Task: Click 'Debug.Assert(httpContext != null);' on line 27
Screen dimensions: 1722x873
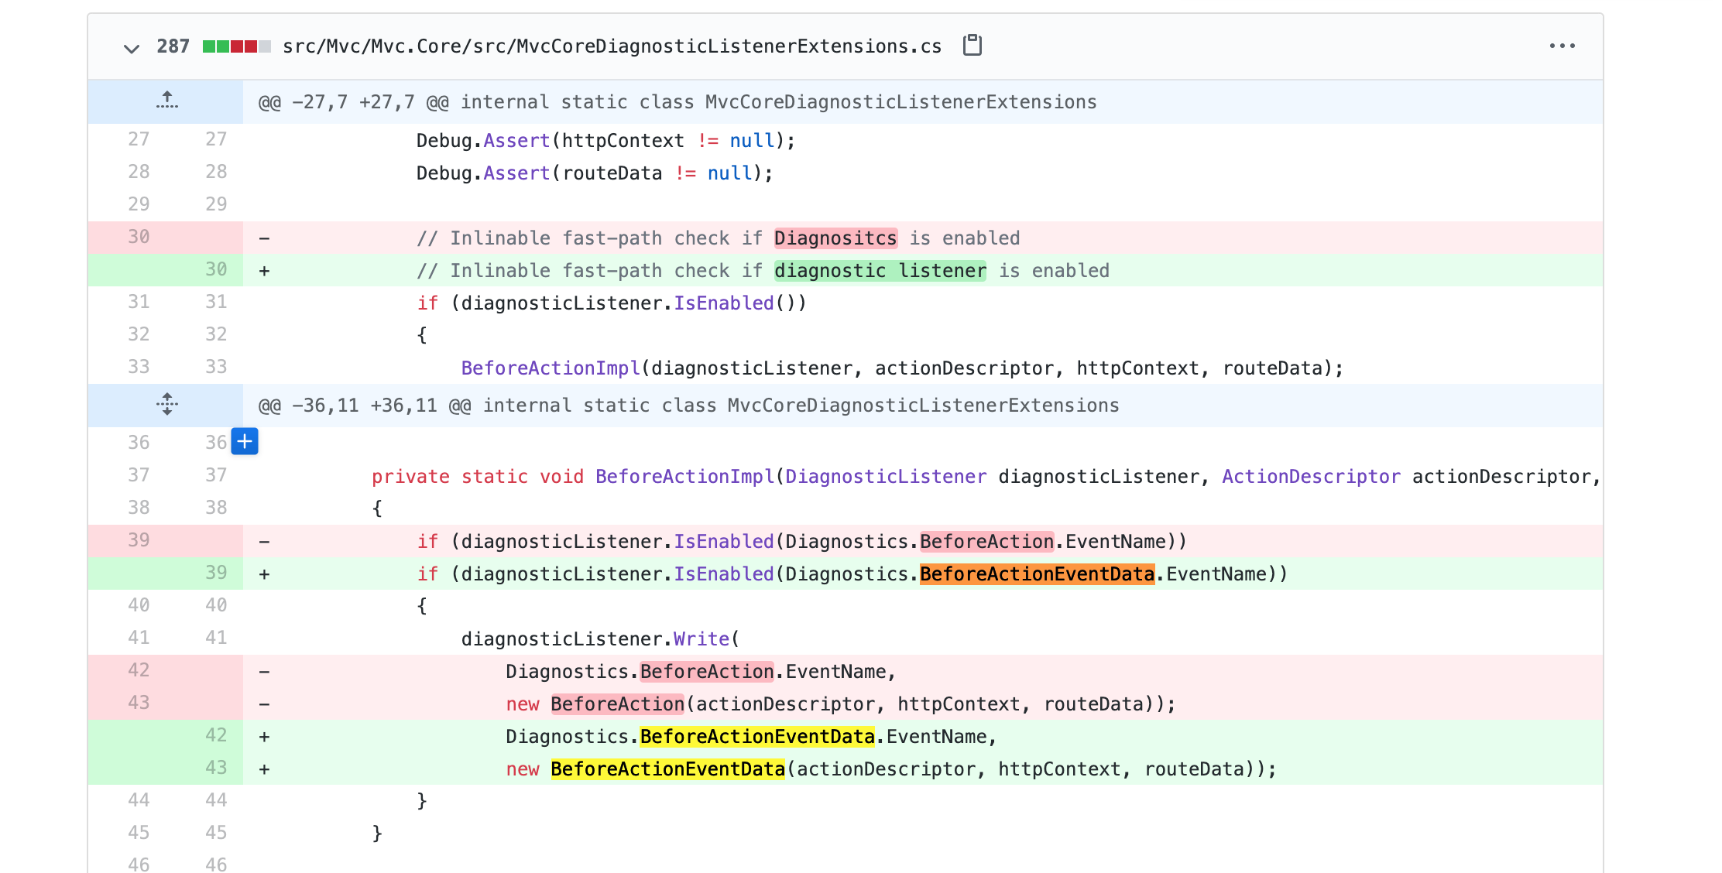Action: click(x=606, y=141)
